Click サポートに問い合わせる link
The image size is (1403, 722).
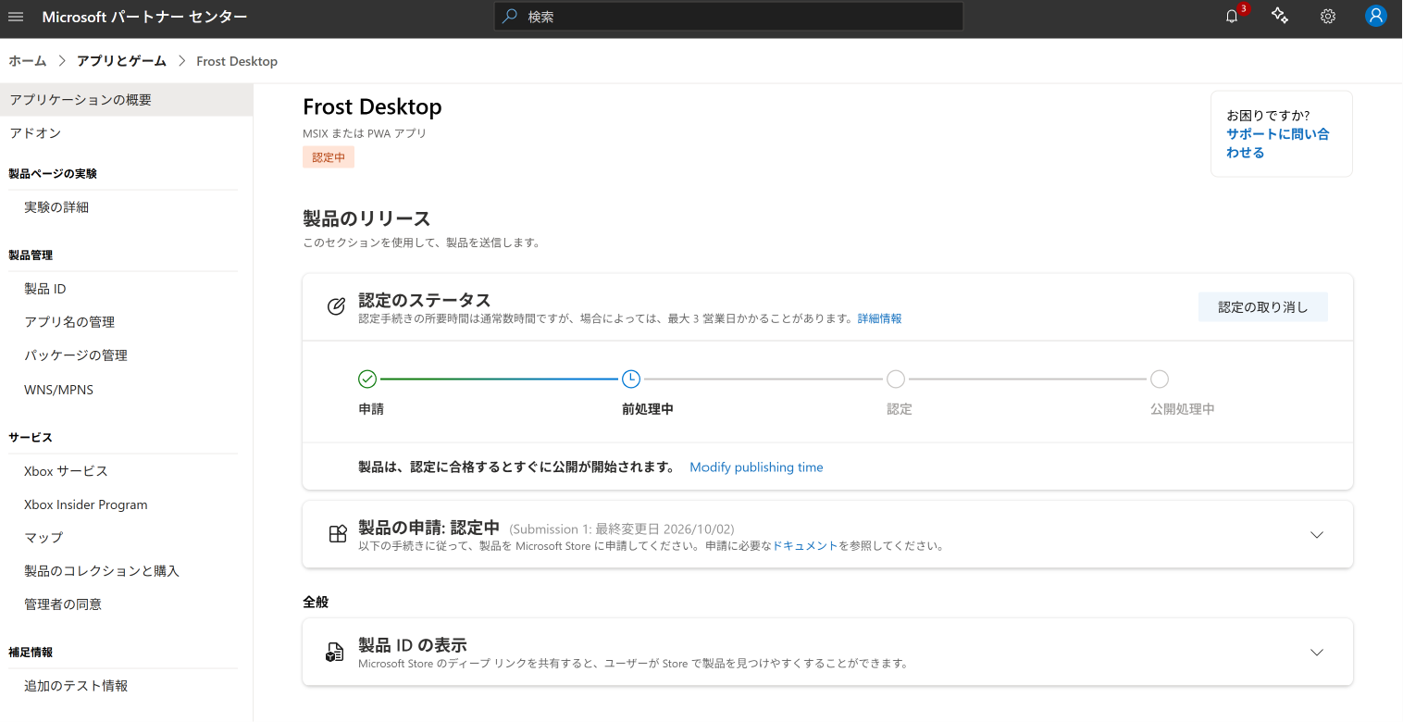[x=1277, y=143]
